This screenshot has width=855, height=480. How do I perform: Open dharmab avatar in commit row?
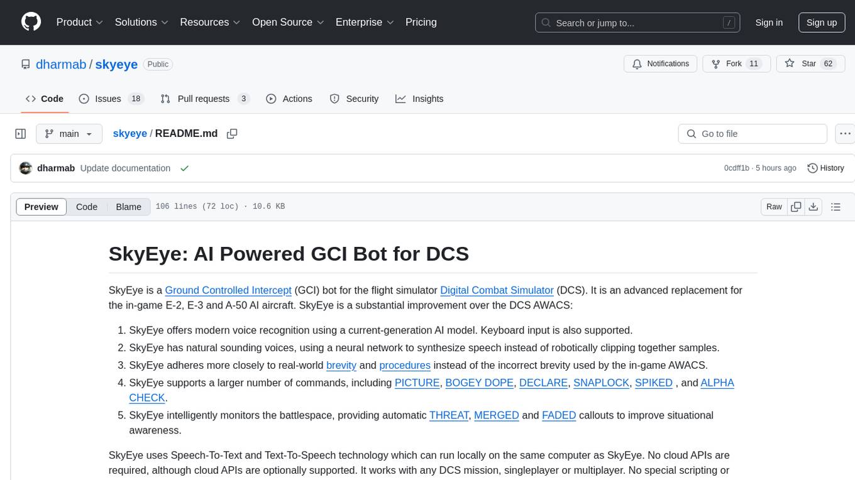[26, 168]
